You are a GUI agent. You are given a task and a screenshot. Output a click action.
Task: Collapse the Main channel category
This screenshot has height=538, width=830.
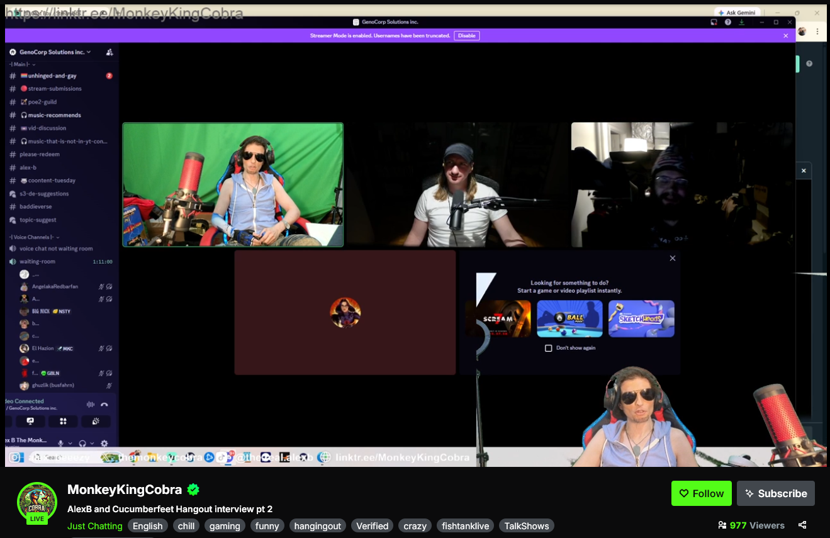pyautogui.click(x=22, y=64)
